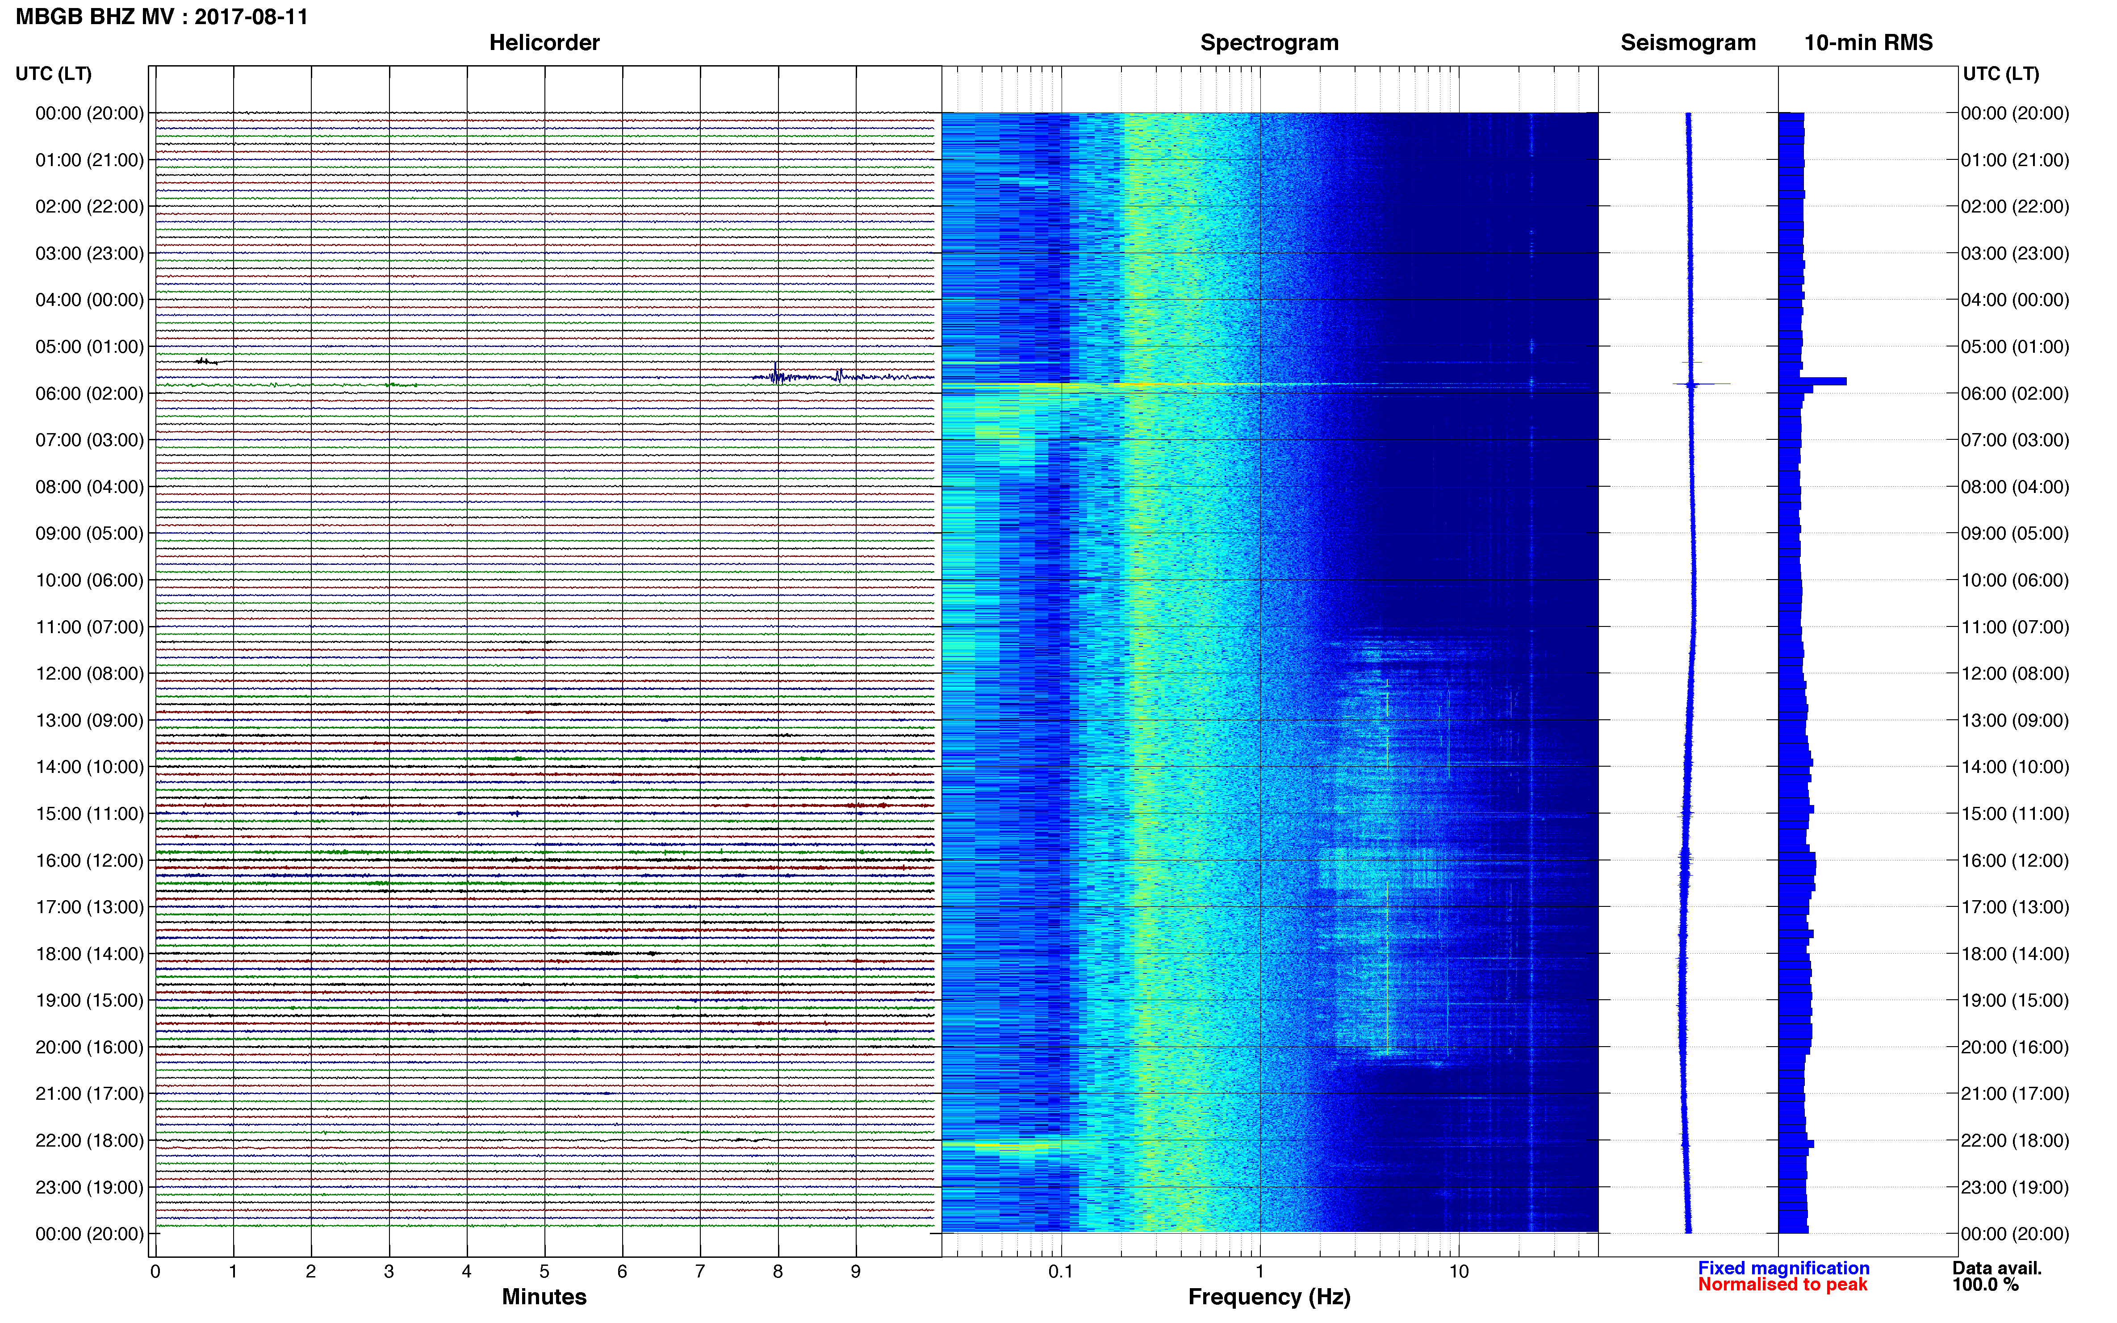This screenshot has height=1323, width=2117.
Task: Click left time label '02:00 (22:00)'
Action: tap(89, 206)
